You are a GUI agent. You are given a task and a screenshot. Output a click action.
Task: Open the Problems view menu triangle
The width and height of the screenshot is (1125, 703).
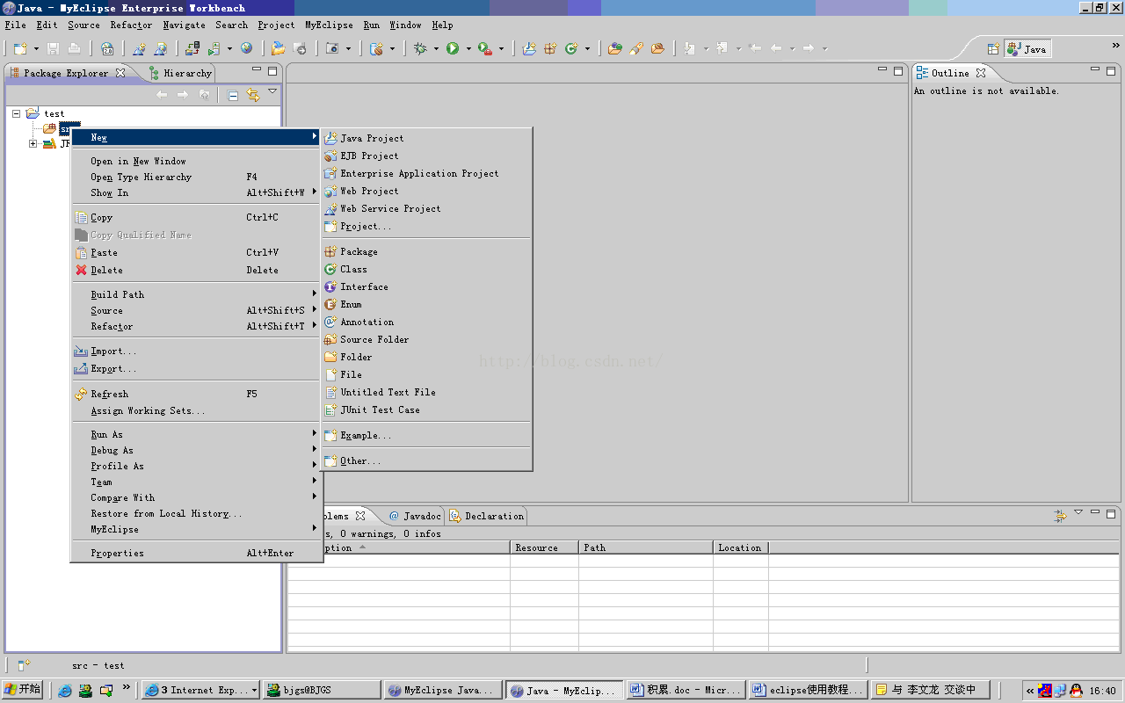[1078, 512]
